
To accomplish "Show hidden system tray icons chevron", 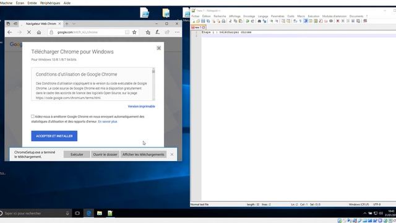I will pyautogui.click(x=364, y=213).
